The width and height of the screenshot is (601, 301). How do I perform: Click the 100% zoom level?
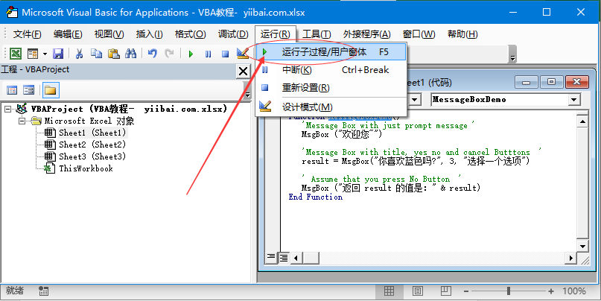(573, 291)
